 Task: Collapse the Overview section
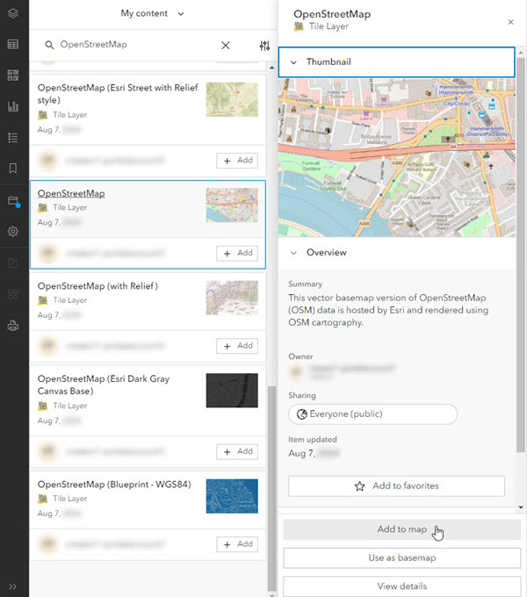click(x=397, y=253)
